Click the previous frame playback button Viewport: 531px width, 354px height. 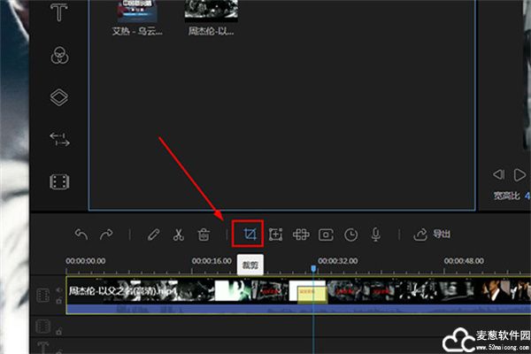click(498, 174)
